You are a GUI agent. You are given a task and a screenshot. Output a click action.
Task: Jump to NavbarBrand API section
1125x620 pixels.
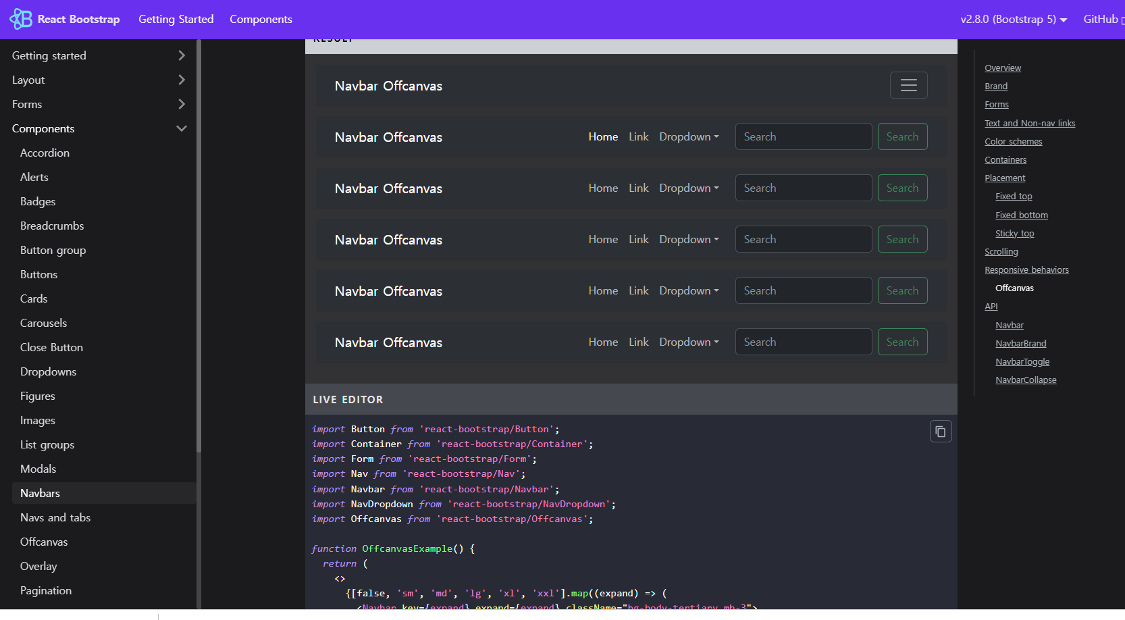pos(1021,343)
